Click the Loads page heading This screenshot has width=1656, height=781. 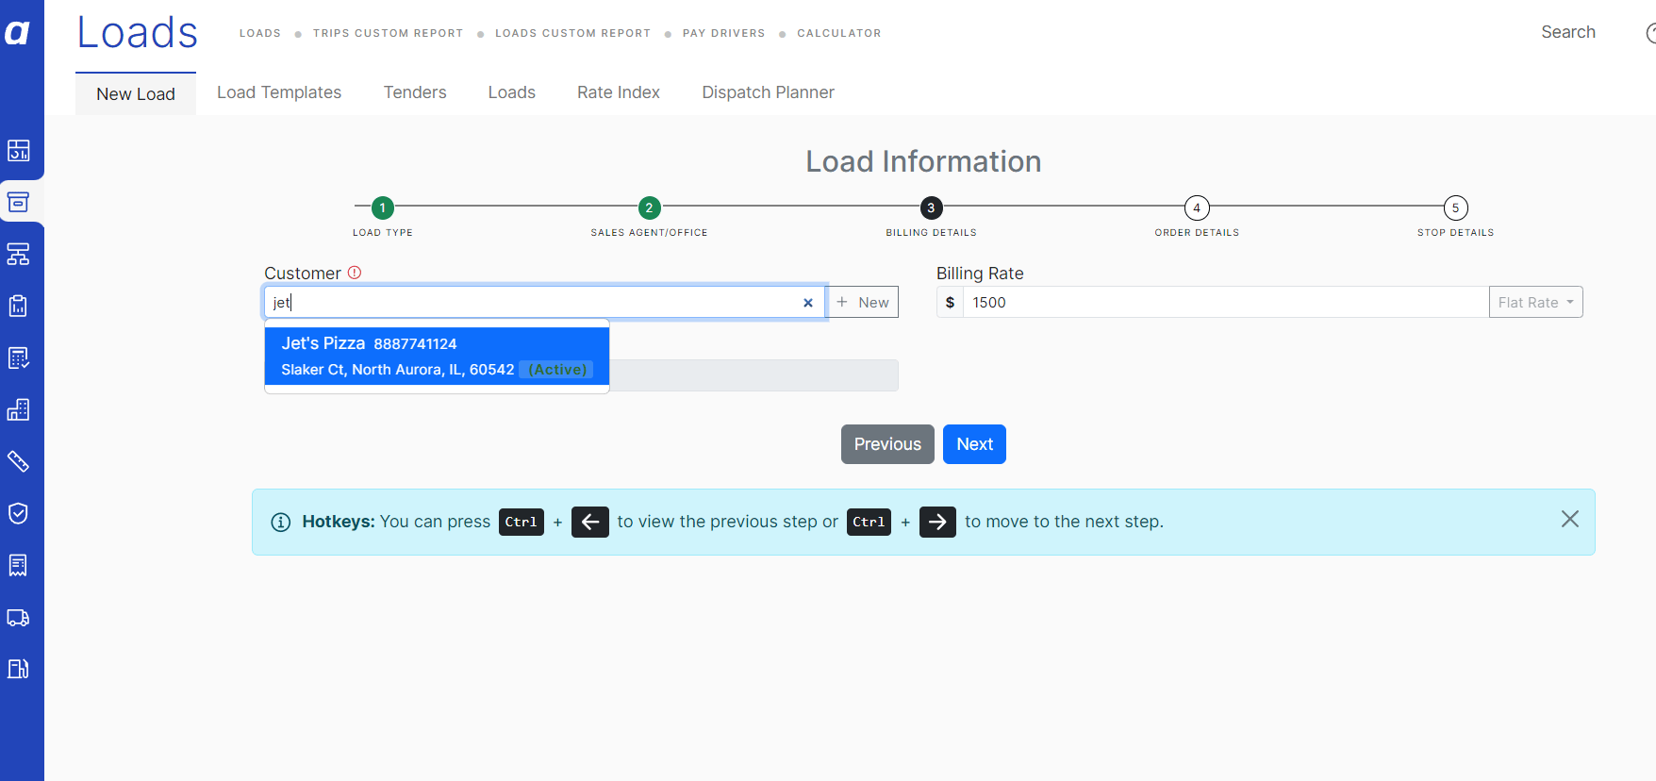coord(138,33)
